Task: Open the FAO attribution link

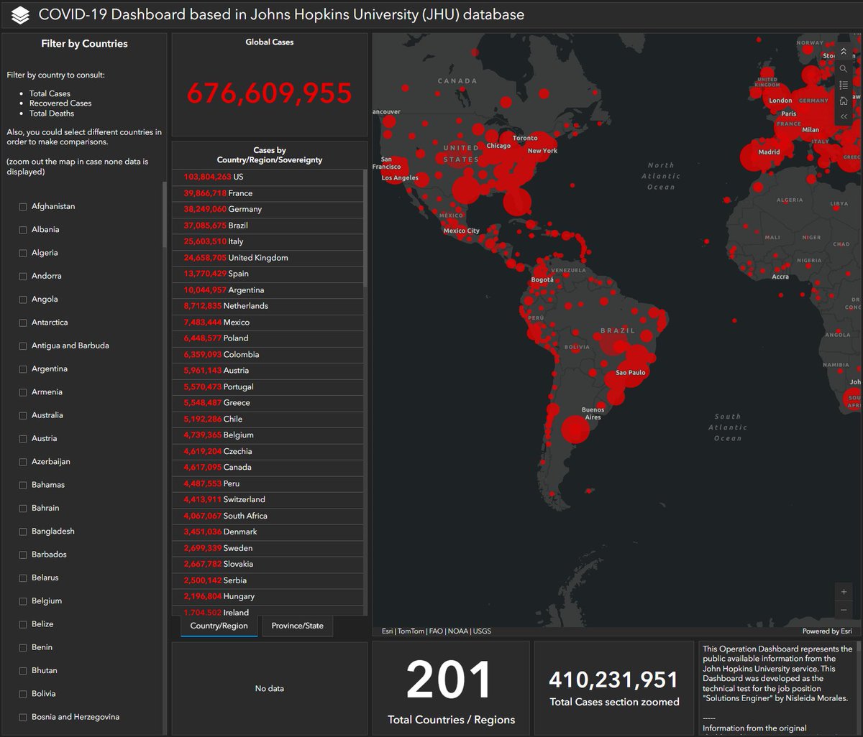Action: (x=436, y=631)
